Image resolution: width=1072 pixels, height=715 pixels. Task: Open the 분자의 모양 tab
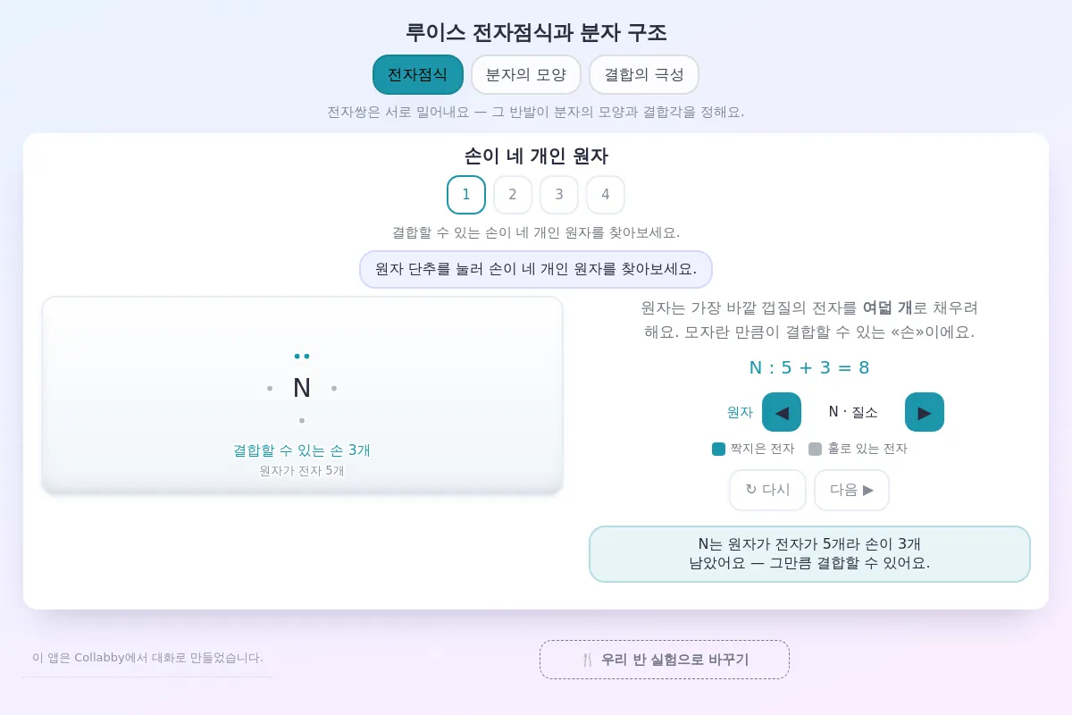(526, 74)
